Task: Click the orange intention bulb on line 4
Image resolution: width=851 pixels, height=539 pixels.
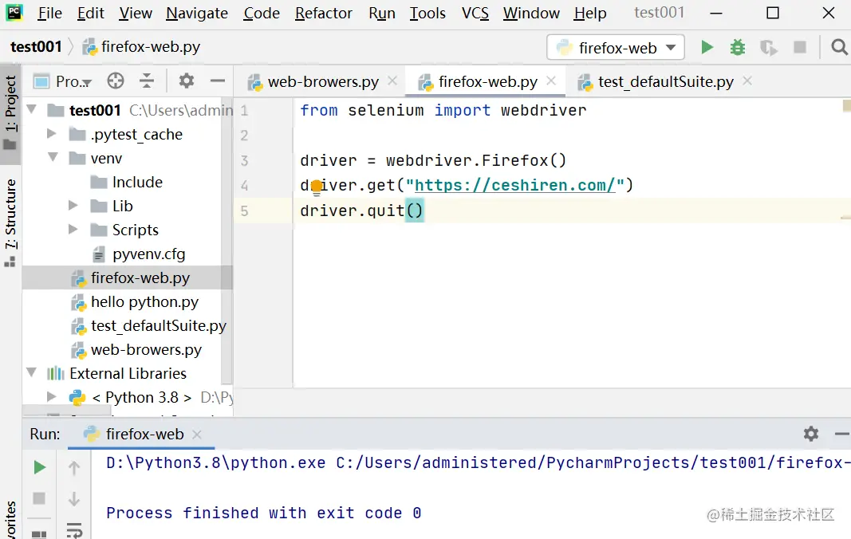Action: (317, 187)
